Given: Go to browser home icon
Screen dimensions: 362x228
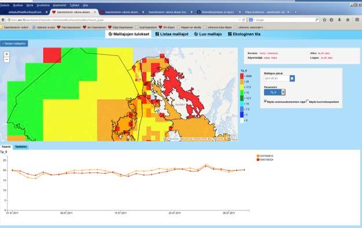Looking at the screenshot, I should click(x=348, y=20).
